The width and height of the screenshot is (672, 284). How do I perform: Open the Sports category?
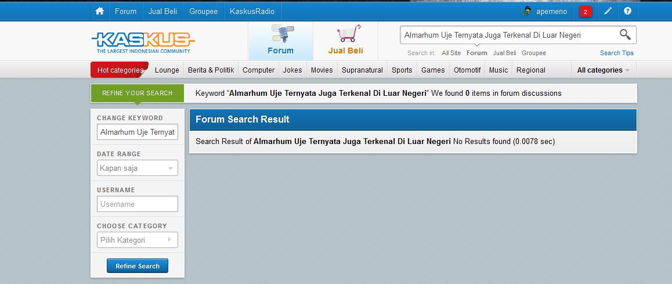(x=402, y=70)
